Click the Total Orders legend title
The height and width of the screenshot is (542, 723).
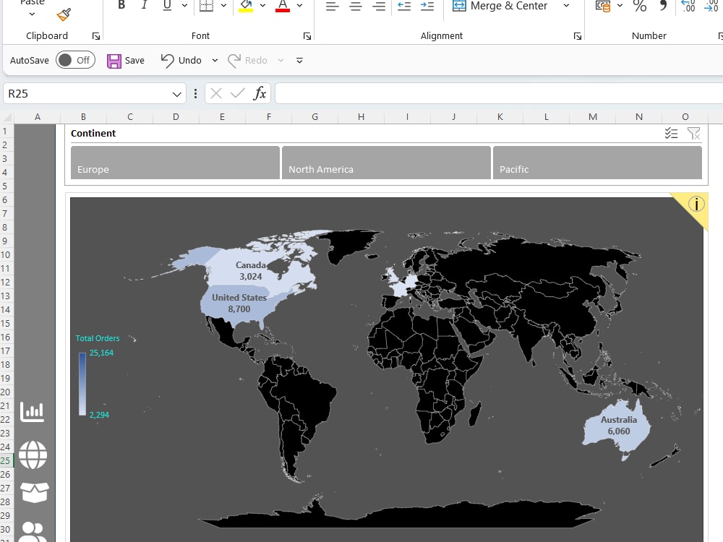tap(98, 338)
